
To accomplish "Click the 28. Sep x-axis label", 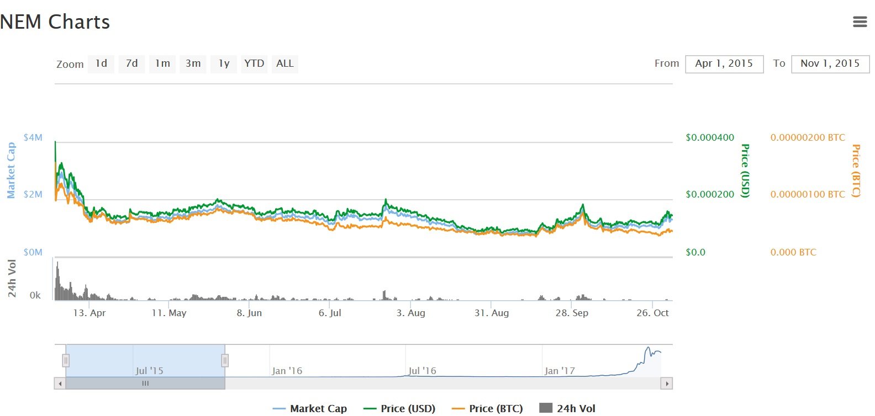I will click(x=572, y=313).
